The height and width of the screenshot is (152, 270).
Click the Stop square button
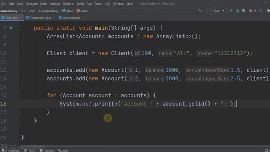point(261,11)
